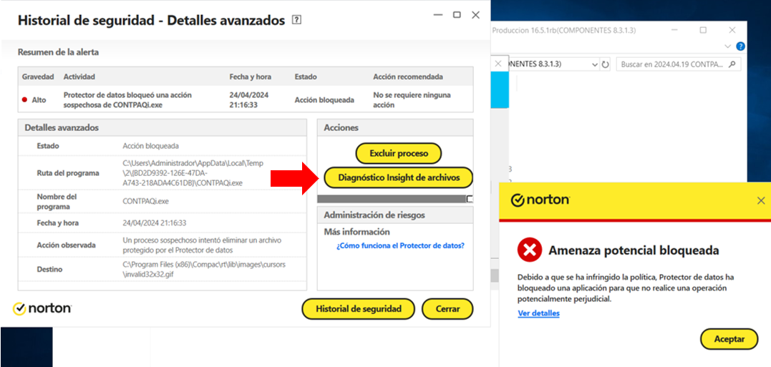Click Excluir proceso button
Screen dimensions: 771x367
(x=398, y=153)
